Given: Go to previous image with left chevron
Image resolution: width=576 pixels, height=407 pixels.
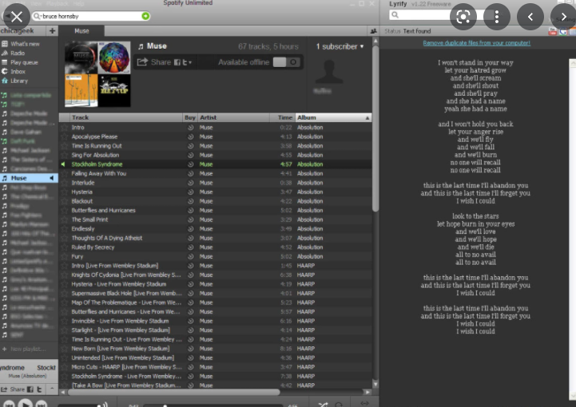Looking at the screenshot, I should 530,17.
